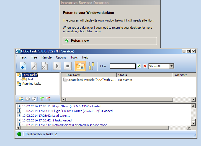Screen dimensions: 201x146
Task: Click the Delete task X-page icon
Action: (44, 66)
